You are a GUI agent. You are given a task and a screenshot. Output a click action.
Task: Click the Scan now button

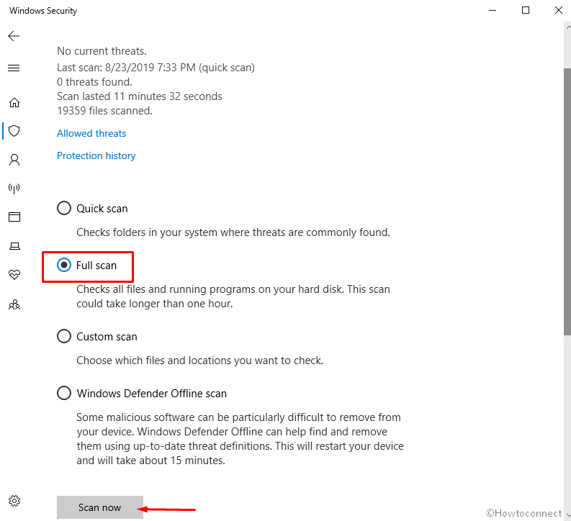[100, 507]
